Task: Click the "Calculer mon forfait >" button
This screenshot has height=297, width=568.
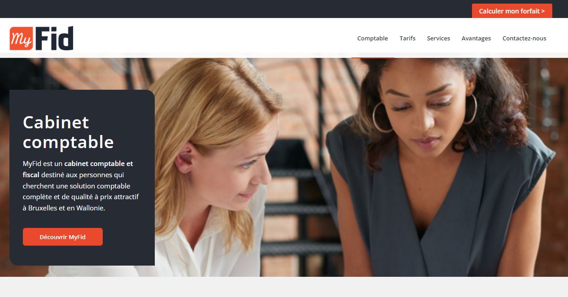Action: click(x=512, y=11)
